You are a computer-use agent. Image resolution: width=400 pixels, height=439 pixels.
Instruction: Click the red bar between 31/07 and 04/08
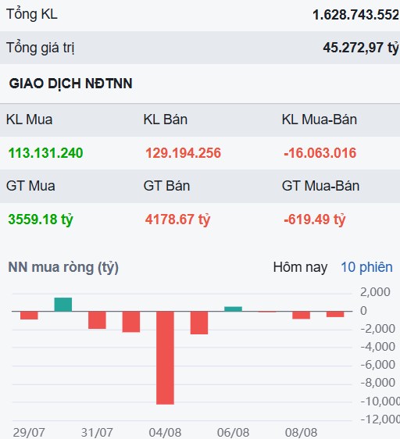click(131, 322)
